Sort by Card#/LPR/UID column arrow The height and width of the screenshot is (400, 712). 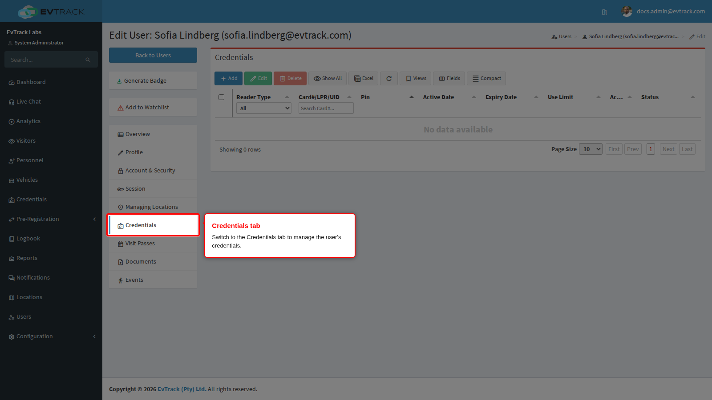349,97
